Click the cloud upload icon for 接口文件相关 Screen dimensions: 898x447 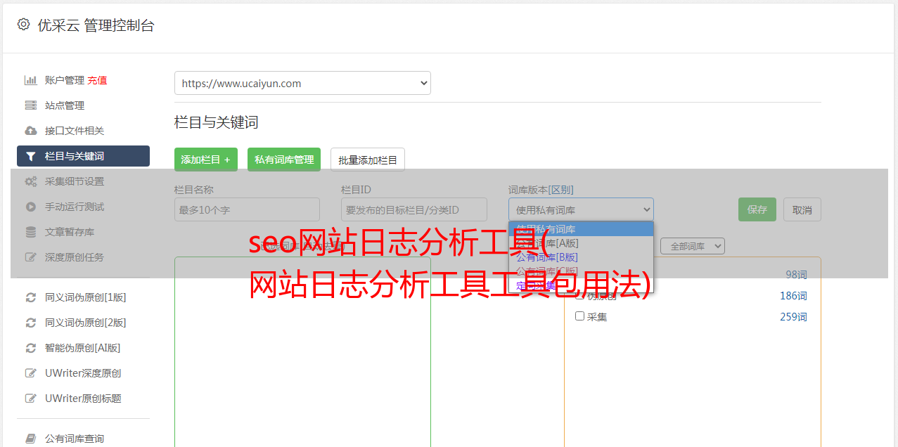pyautogui.click(x=31, y=131)
